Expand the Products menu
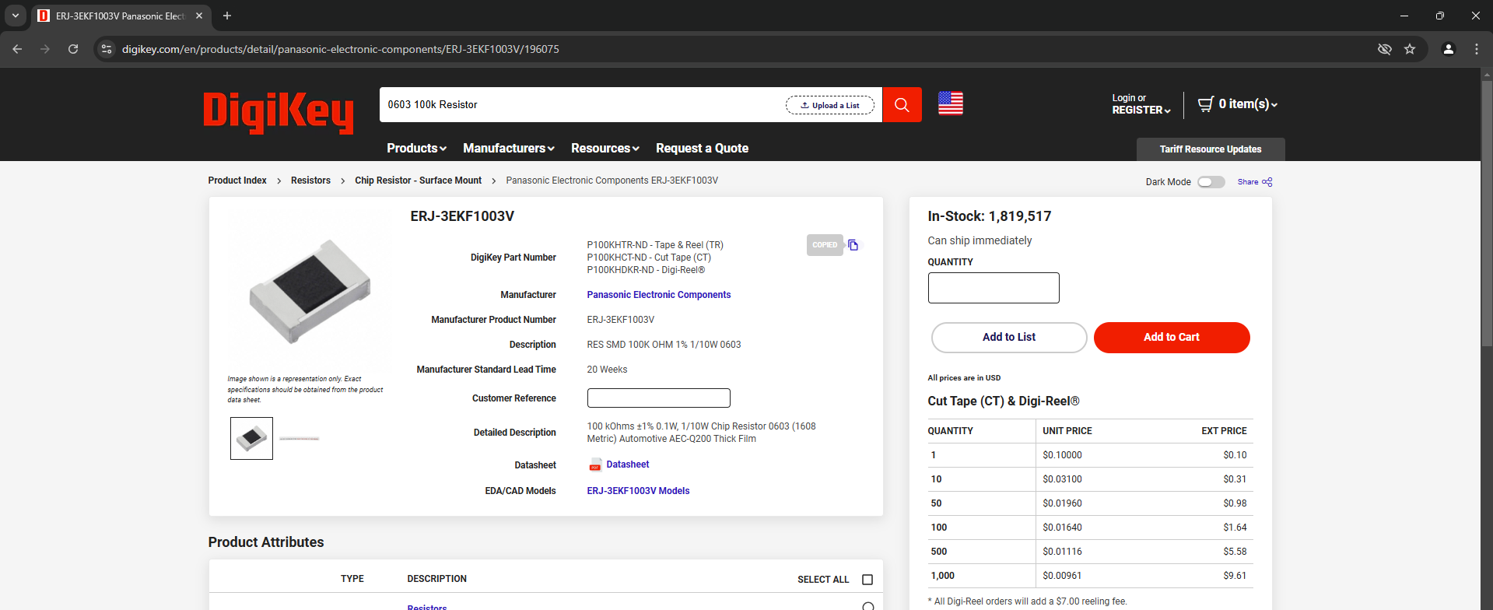The height and width of the screenshot is (610, 1493). pyautogui.click(x=417, y=148)
